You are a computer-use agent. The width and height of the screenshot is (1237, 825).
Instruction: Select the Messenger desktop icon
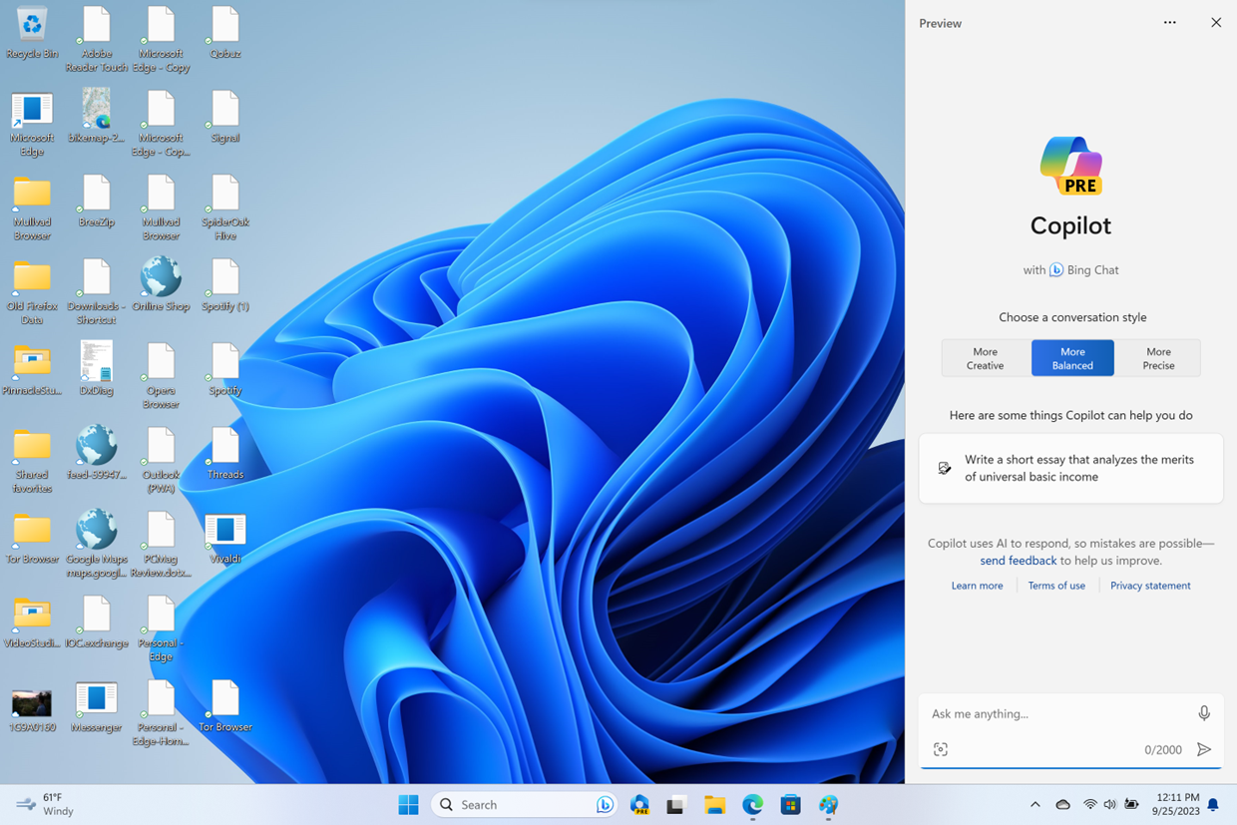click(x=97, y=706)
